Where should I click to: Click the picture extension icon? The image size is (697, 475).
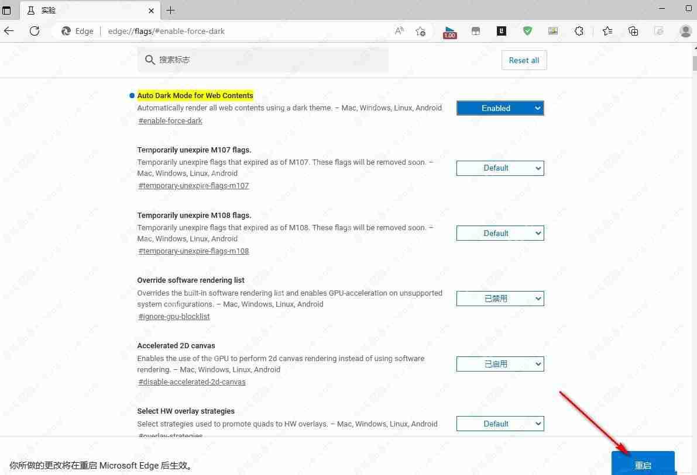click(x=553, y=30)
